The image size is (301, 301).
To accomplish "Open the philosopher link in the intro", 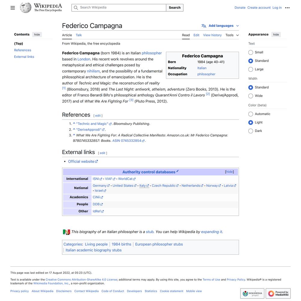I will (152, 53).
